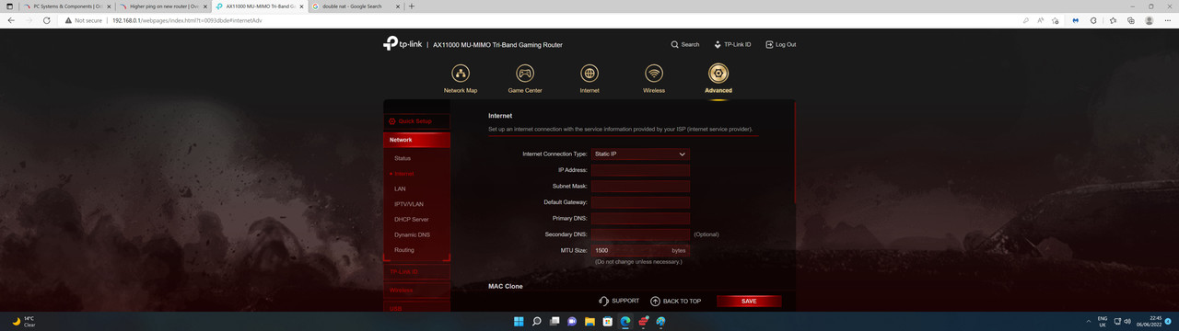1179x331 pixels.
Task: Click BACK TO TOP
Action: (x=675, y=301)
